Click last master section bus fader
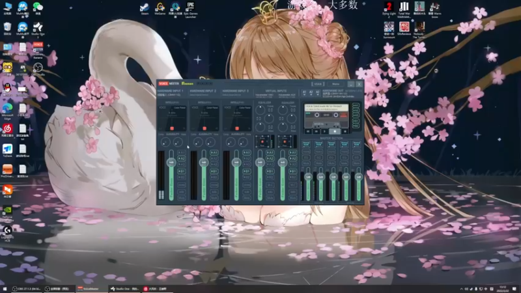 (x=359, y=177)
